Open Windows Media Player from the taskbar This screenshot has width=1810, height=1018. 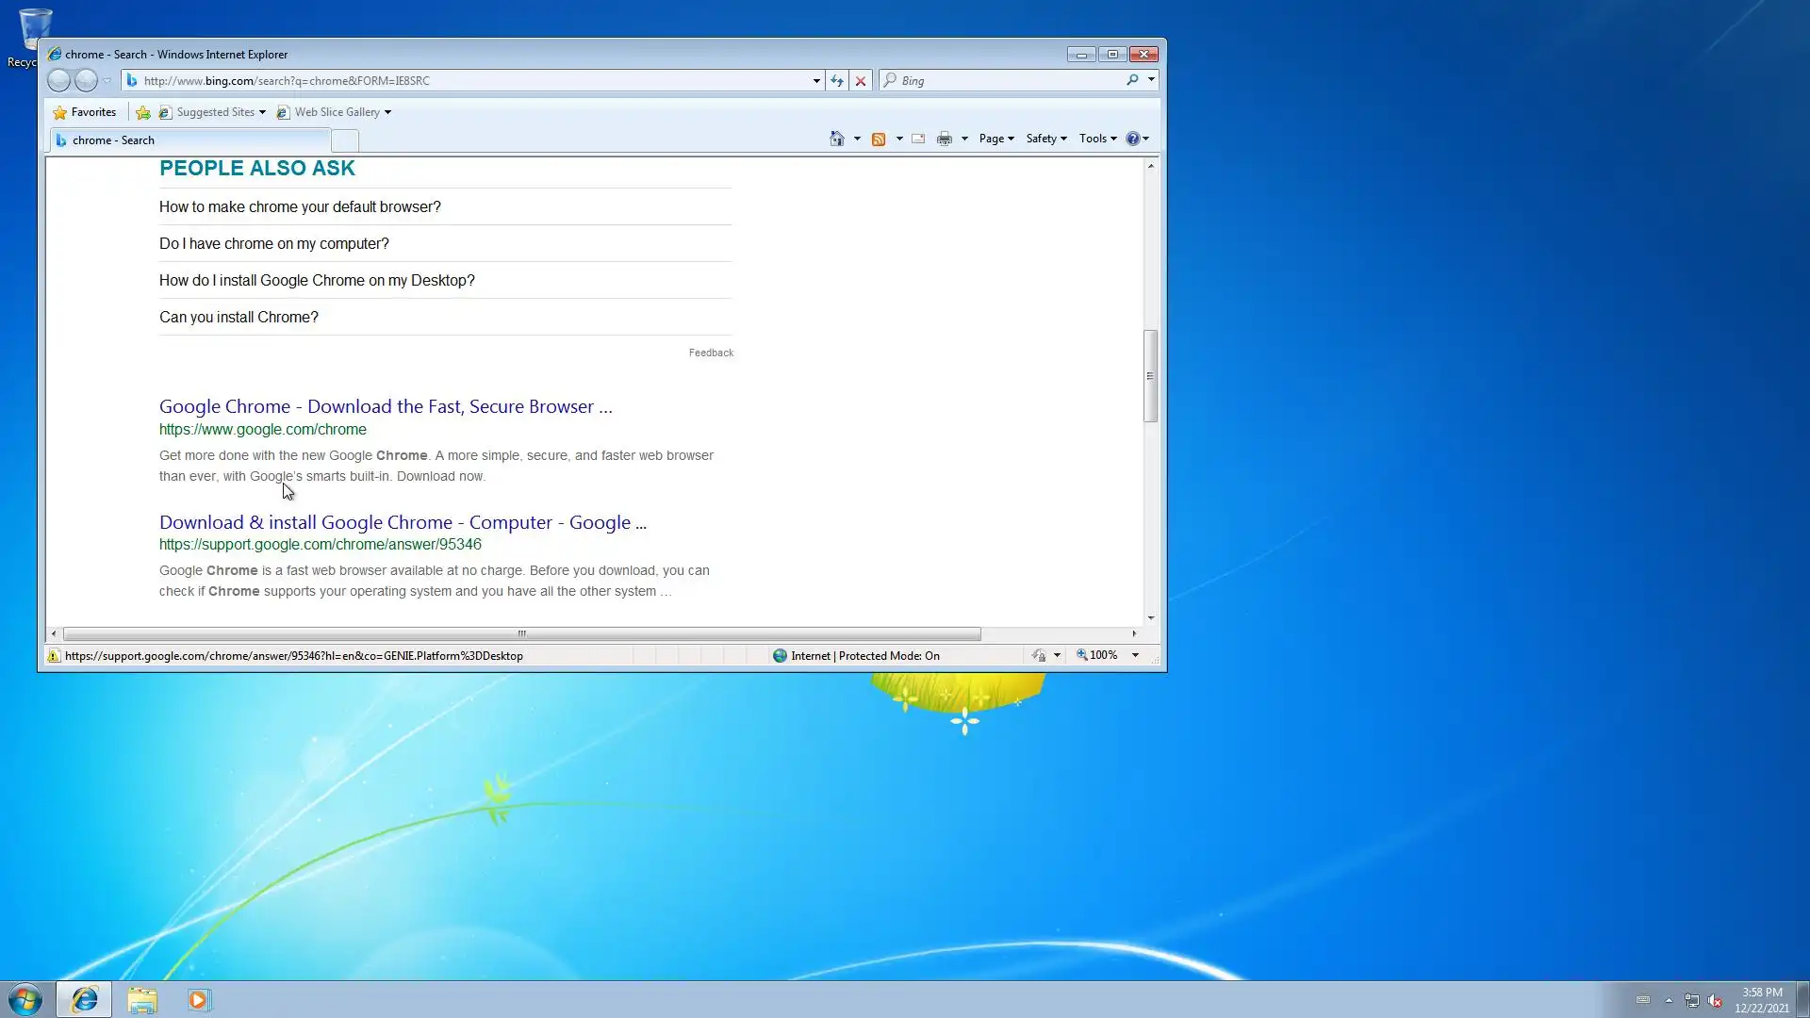(198, 1000)
